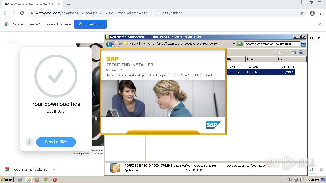Click Chrome forward navigation arrow
This screenshot has width=326, height=183.
tap(14, 13)
